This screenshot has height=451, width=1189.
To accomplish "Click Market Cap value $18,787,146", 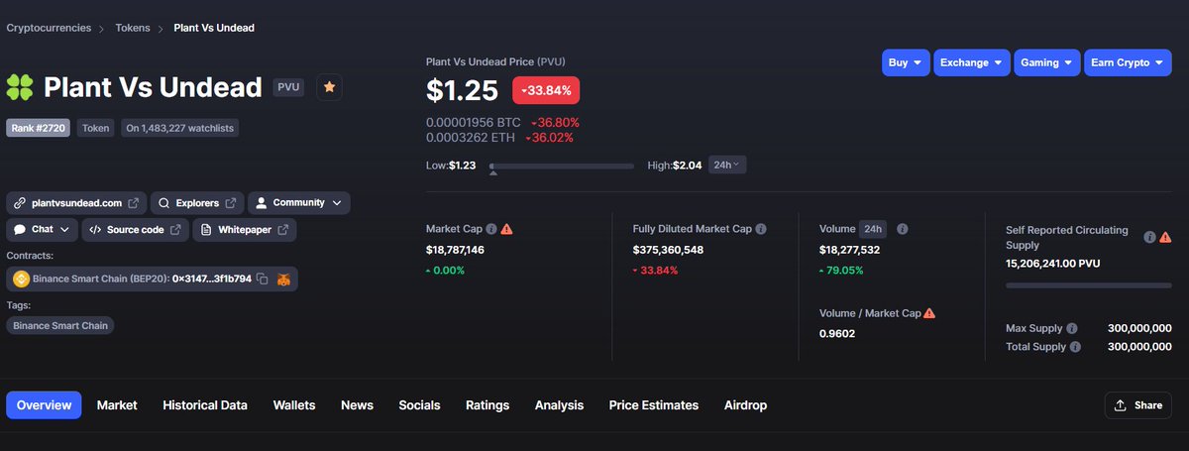I will [455, 250].
